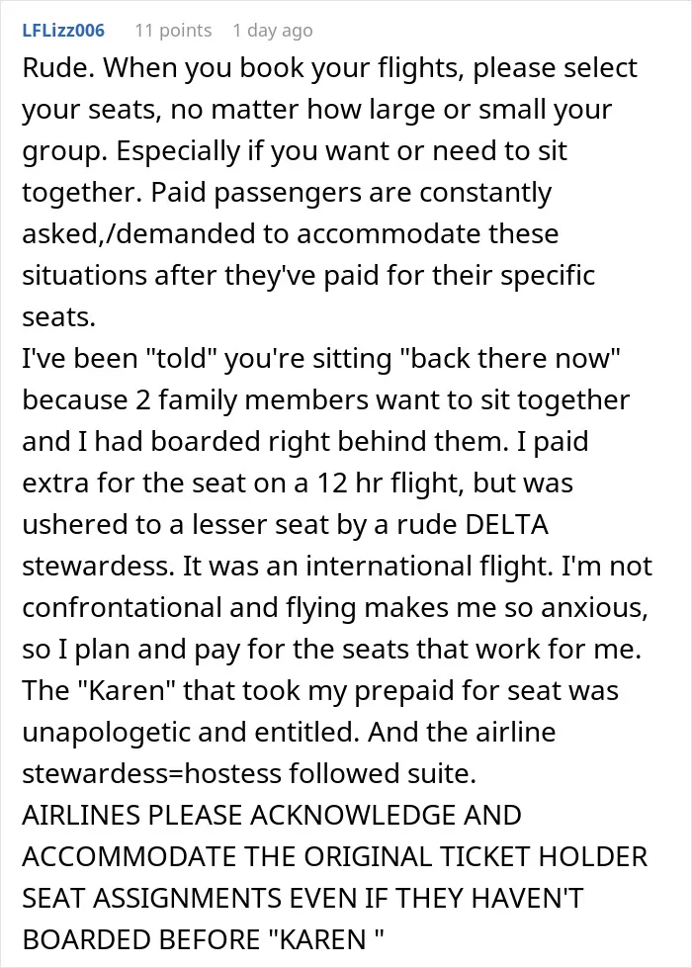Click the phrase "Paid passengers are constantly"
Screen dimensions: 692x968
(351, 193)
